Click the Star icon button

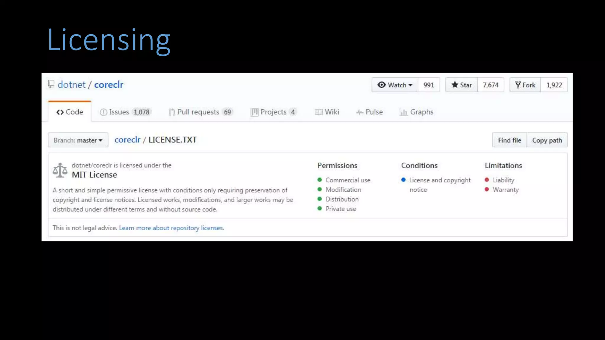[455, 85]
